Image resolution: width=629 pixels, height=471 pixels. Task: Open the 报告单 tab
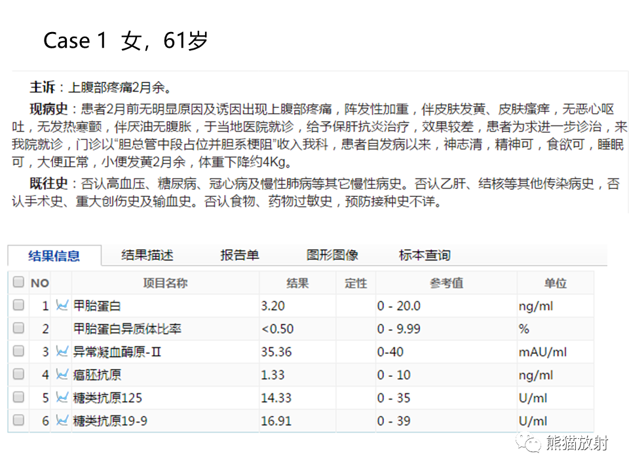click(240, 255)
